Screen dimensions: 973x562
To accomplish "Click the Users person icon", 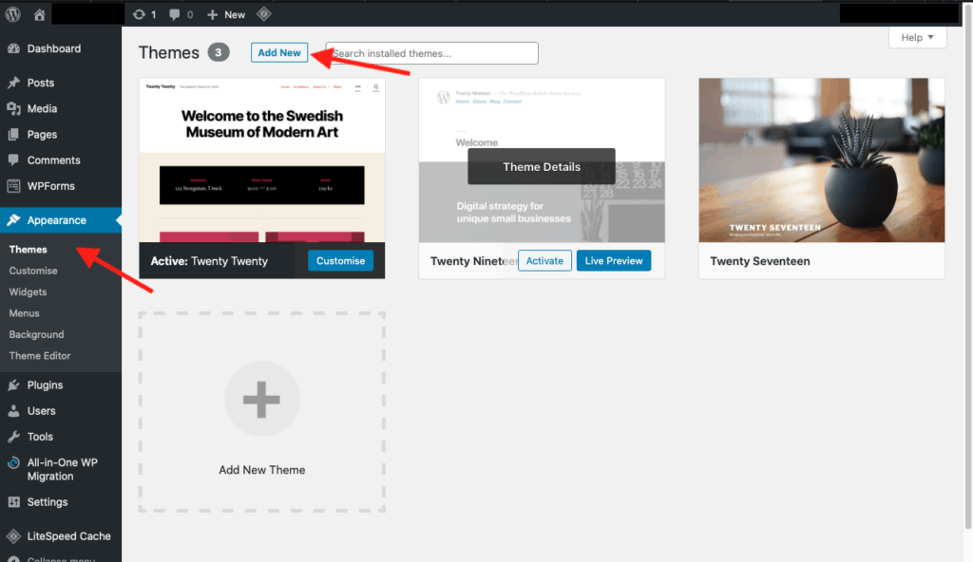I will (x=13, y=411).
